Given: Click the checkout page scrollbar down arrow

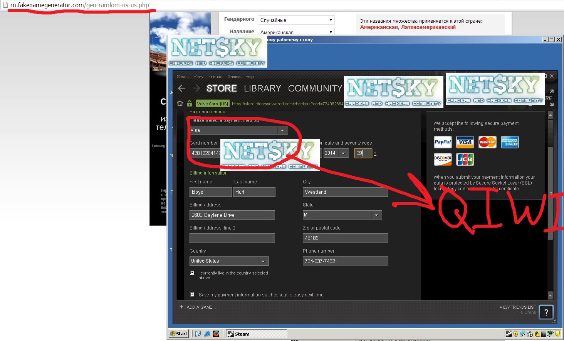Looking at the screenshot, I should tap(550, 295).
